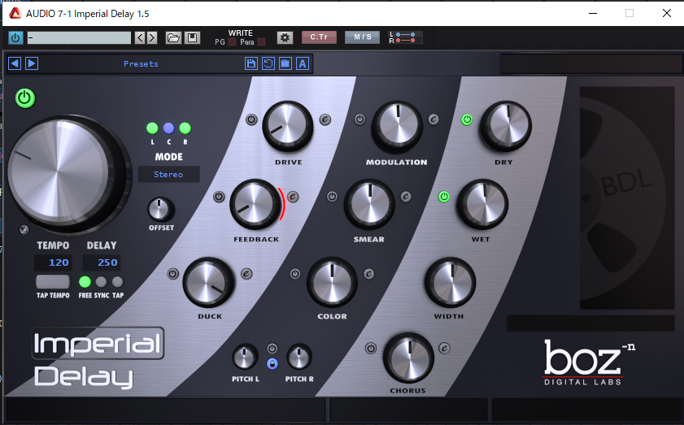The height and width of the screenshot is (425, 684).
Task: Toggle the PG write checkbox
Action: pos(232,42)
